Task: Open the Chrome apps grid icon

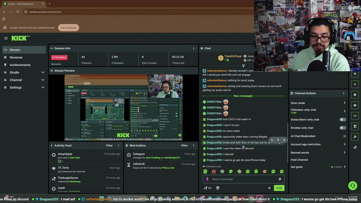Action: pyautogui.click(x=4, y=19)
